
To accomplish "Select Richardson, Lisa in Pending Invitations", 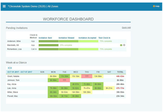I will click(x=14, y=49).
